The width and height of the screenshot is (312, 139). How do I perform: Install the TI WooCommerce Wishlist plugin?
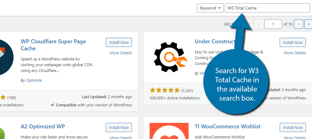(293, 128)
